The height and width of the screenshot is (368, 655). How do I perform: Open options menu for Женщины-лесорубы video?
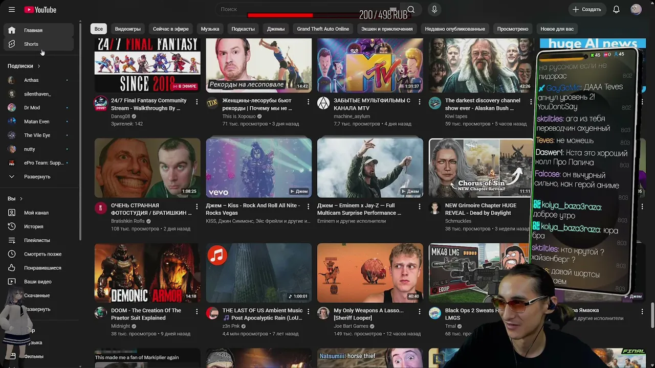pos(308,102)
